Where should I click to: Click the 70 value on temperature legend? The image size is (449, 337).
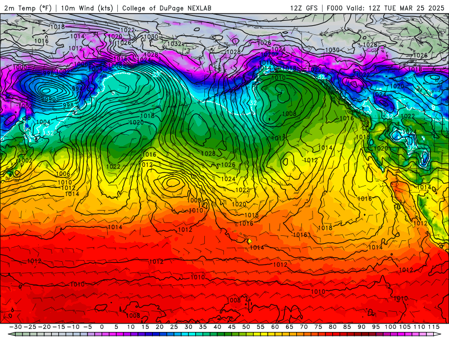coord(304,327)
